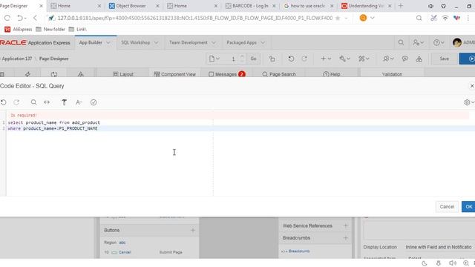Open the Find and Replace double-arrow icon
Viewport: 475px width, 267px height.
(x=47, y=102)
